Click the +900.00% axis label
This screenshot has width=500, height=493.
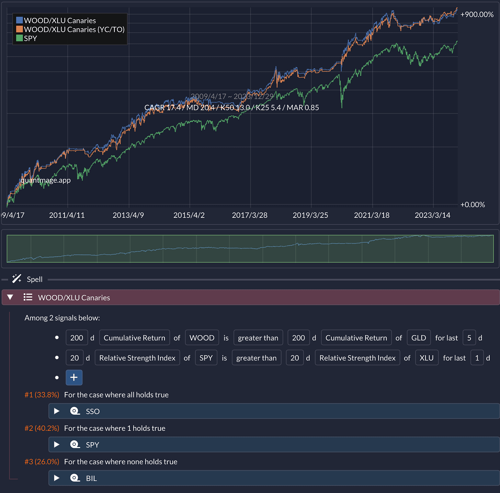pyautogui.click(x=477, y=14)
